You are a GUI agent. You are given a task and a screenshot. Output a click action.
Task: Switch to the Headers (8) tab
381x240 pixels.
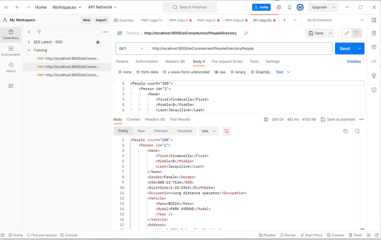tap(175, 62)
